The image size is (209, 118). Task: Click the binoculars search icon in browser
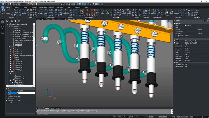(x=19, y=21)
